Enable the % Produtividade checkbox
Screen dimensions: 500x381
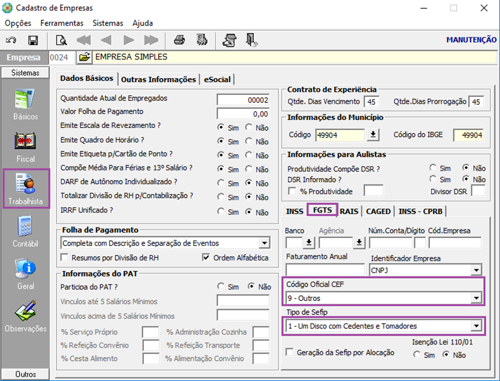pos(292,191)
